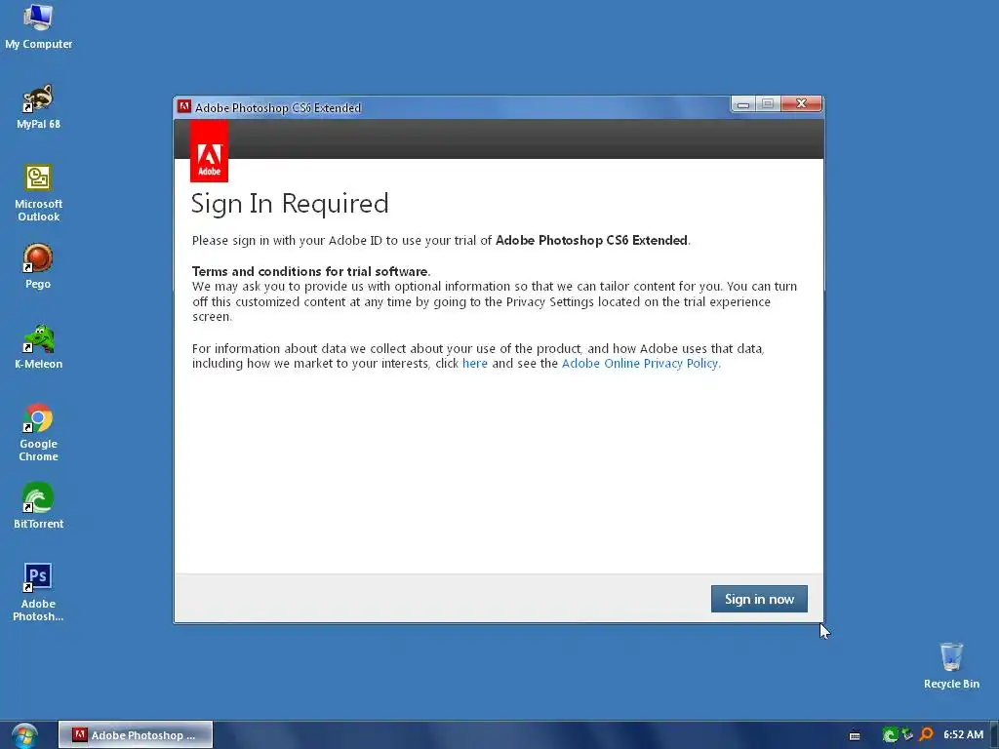Screen dimensions: 999x749
Task: Click the Sign in now button
Action: click(x=759, y=599)
